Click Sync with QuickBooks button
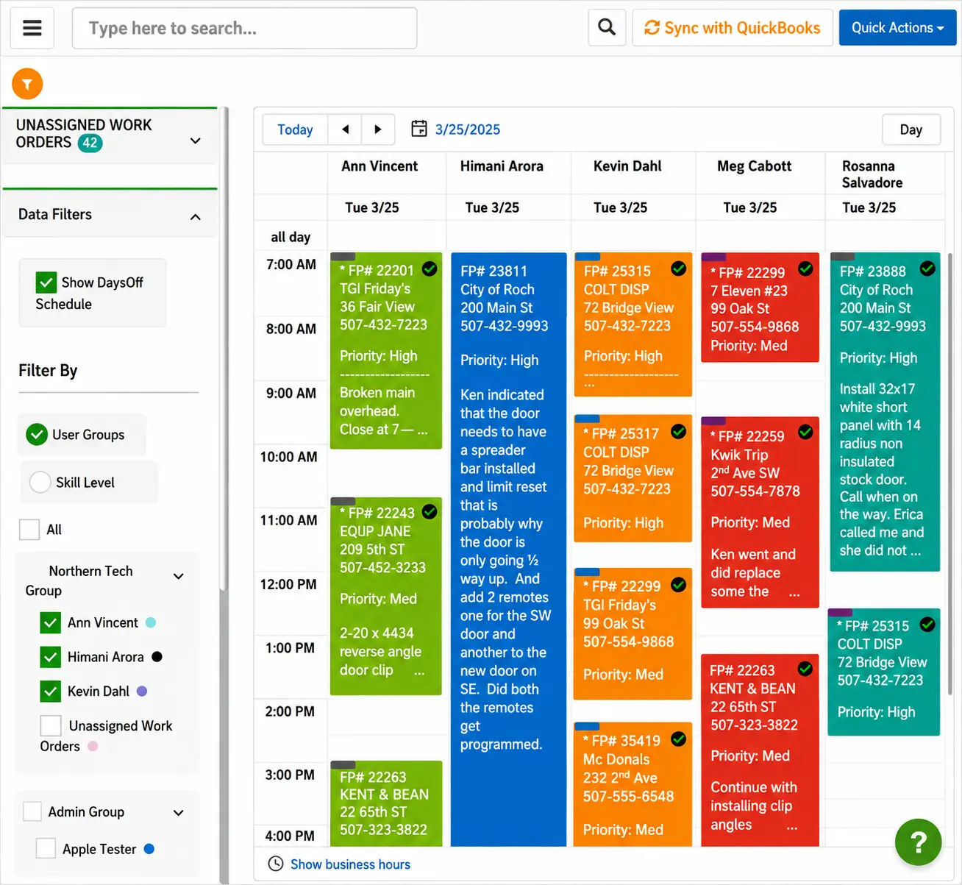This screenshot has width=962, height=885. (x=732, y=28)
